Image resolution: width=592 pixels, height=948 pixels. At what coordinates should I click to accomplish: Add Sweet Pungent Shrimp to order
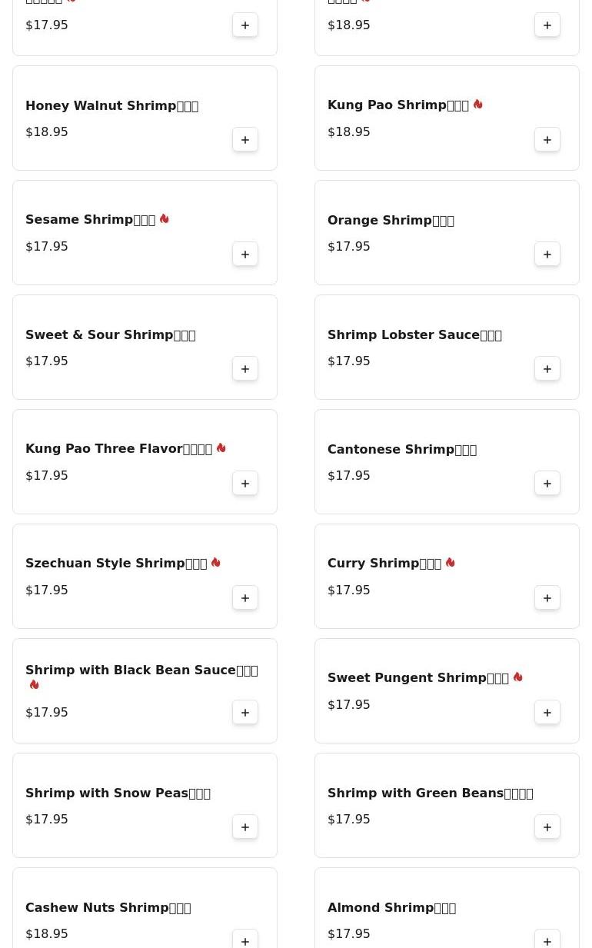(x=547, y=713)
